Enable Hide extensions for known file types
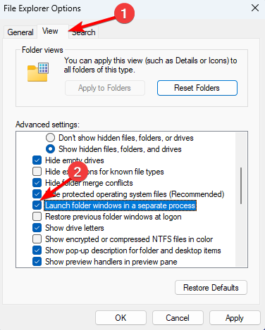The width and height of the screenshot is (265, 330). pyautogui.click(x=37, y=172)
